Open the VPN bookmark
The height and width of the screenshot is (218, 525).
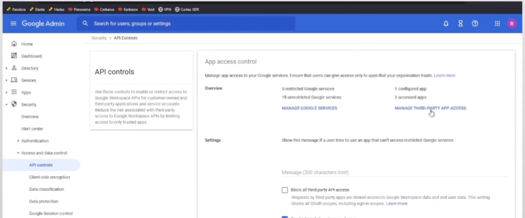click(x=165, y=9)
